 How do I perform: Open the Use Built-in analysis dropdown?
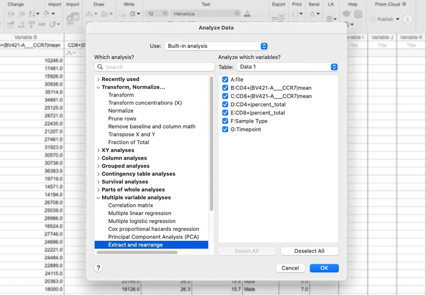coord(217,46)
